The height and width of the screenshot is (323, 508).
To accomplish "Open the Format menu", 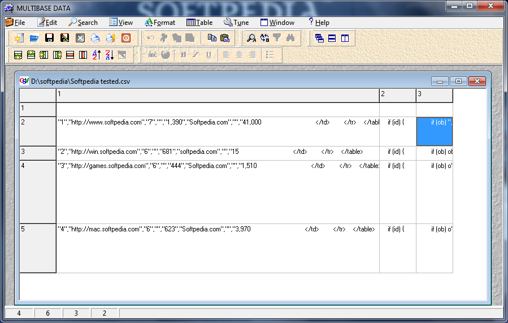I will tap(160, 23).
